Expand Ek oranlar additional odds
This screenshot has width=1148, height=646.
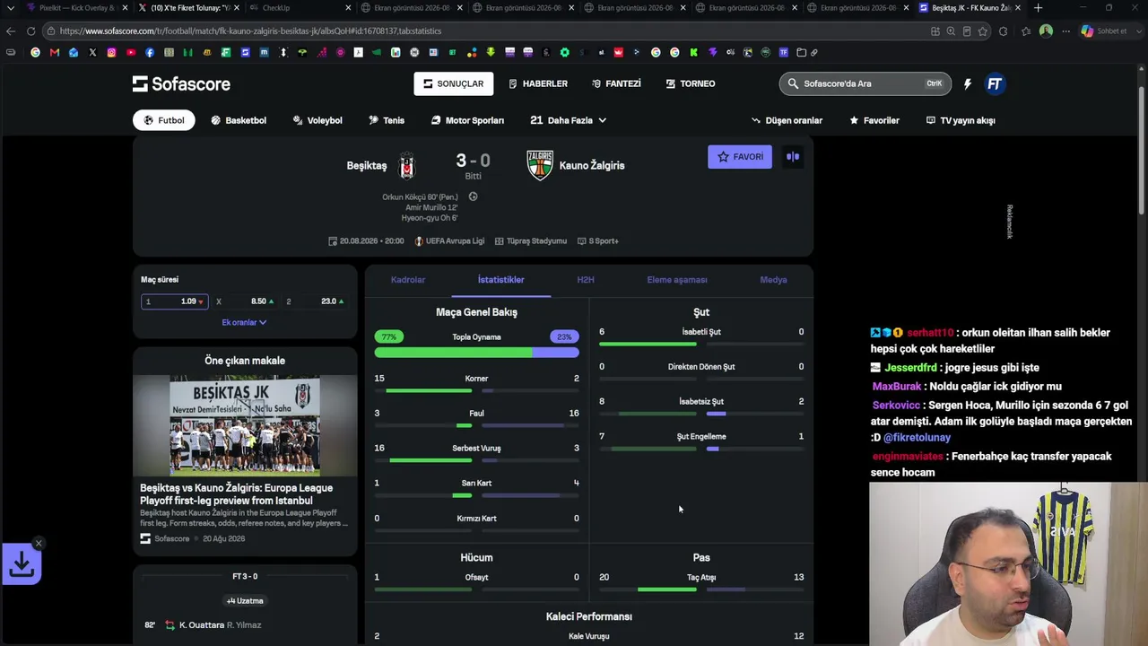click(x=244, y=322)
